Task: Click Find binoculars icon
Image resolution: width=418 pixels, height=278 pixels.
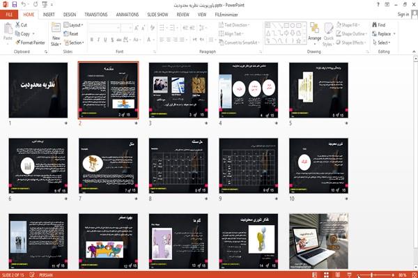Action: pyautogui.click(x=375, y=25)
